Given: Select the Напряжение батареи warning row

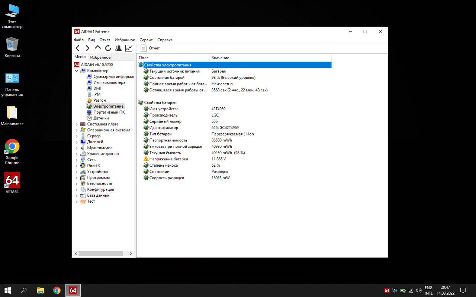Looking at the screenshot, I should pyautogui.click(x=234, y=159).
